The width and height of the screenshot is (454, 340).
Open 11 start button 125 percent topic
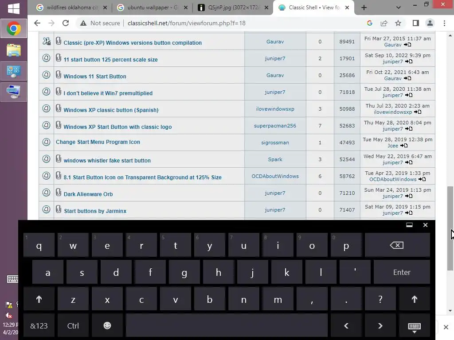click(110, 60)
